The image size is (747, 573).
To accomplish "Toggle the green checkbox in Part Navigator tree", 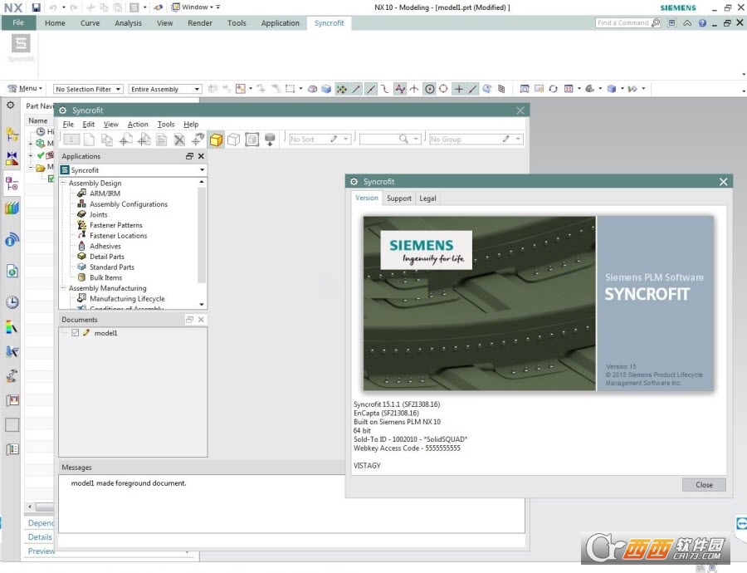I will [x=51, y=178].
